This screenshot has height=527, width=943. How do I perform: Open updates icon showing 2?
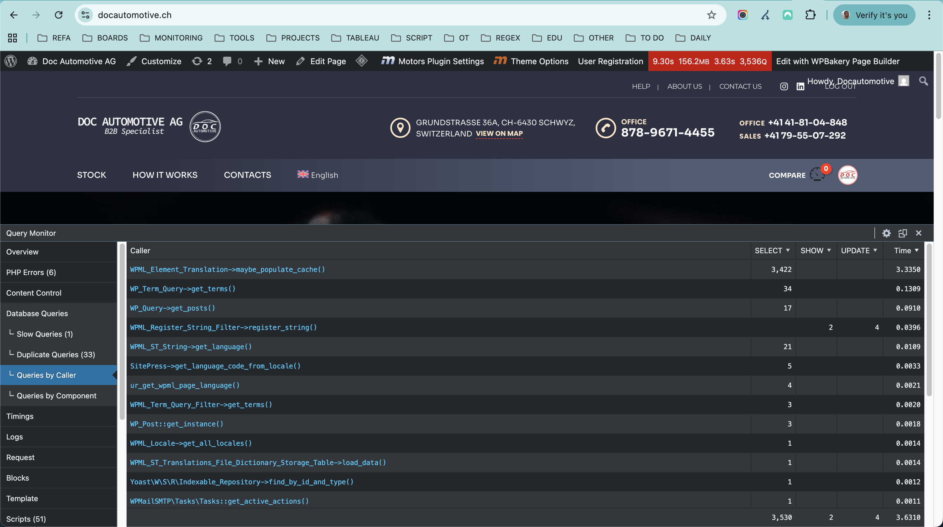202,61
